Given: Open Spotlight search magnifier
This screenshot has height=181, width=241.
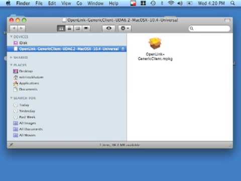Looking at the screenshot, I should pyautogui.click(x=232, y=3).
